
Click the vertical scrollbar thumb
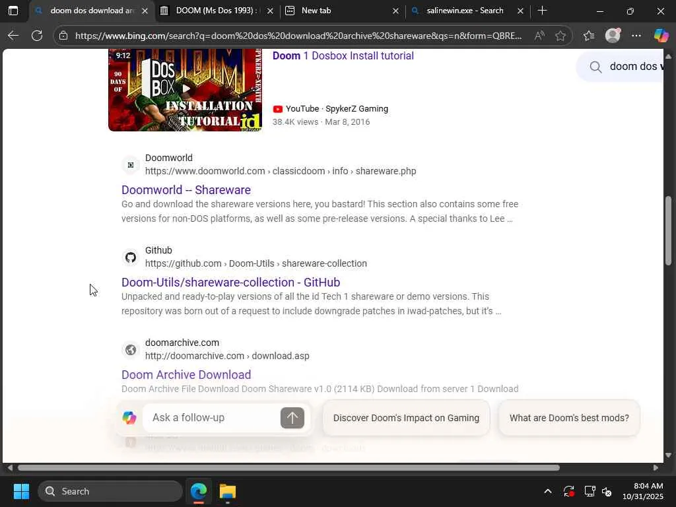pos(668,230)
